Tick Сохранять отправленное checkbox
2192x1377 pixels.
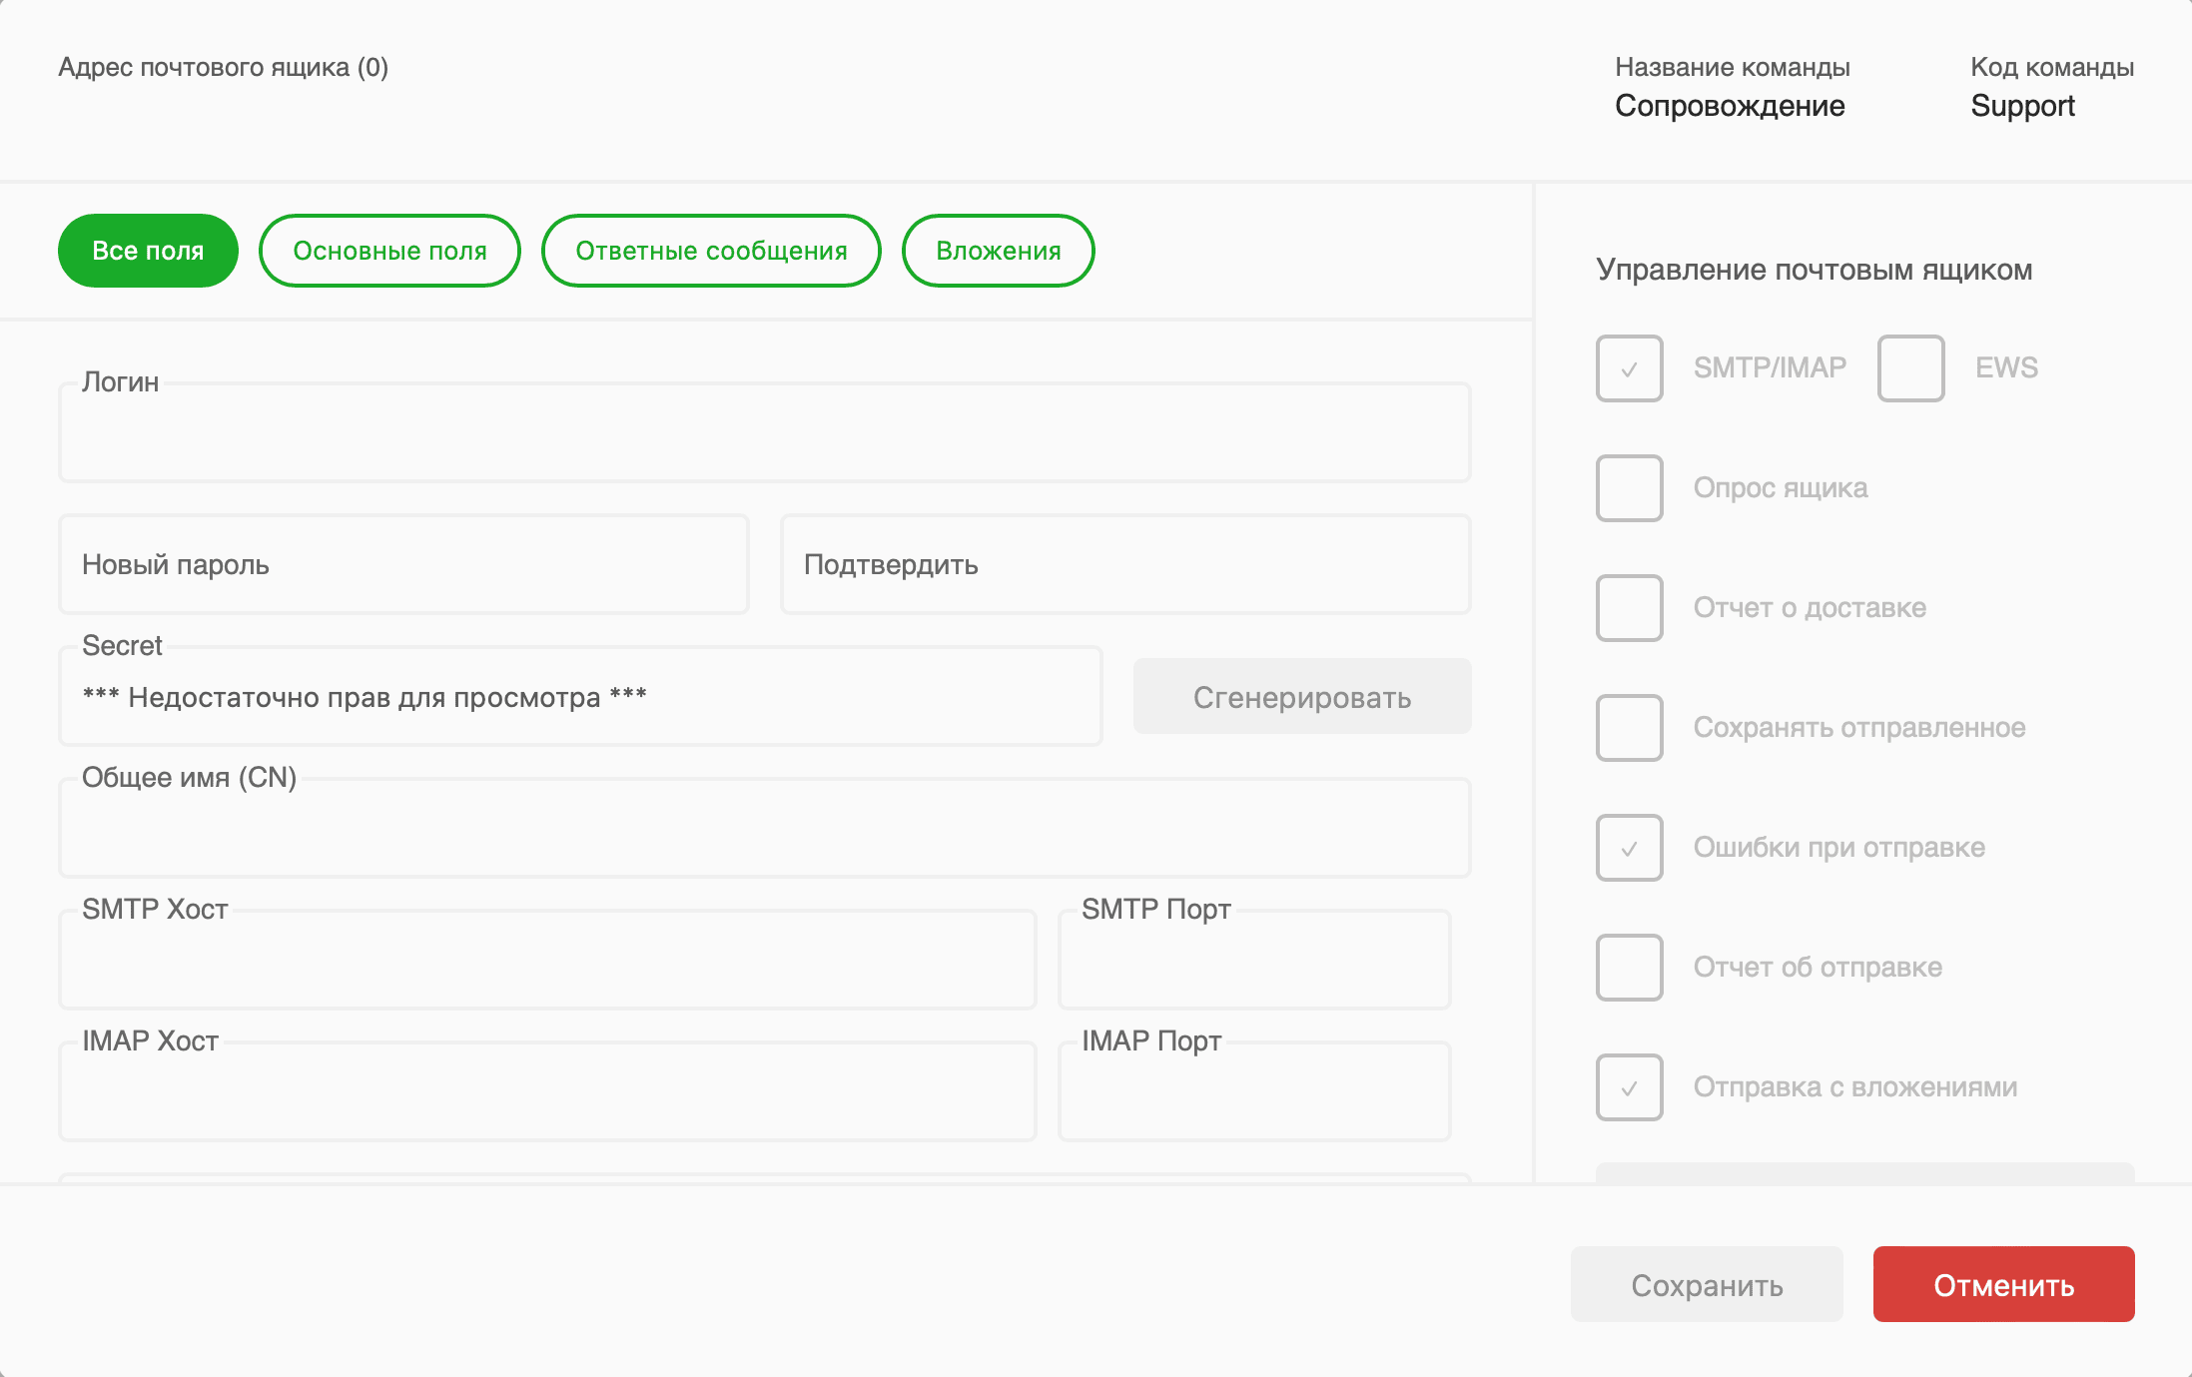tap(1629, 728)
